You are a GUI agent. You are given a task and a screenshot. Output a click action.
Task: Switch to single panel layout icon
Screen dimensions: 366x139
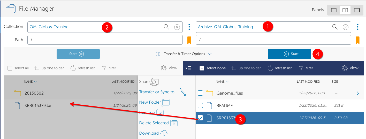pos(334,10)
